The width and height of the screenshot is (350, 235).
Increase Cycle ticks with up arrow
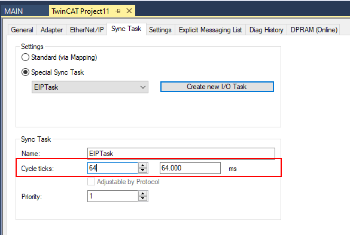click(x=143, y=166)
